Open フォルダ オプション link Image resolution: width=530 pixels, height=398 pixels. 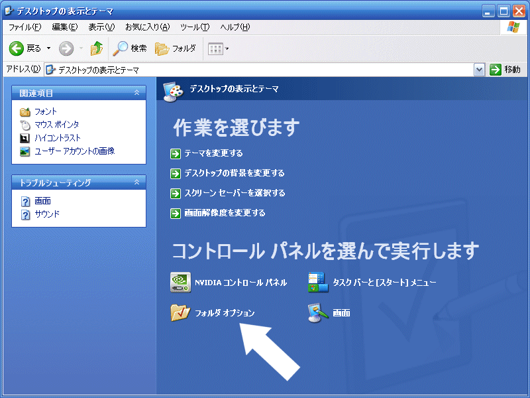(225, 313)
